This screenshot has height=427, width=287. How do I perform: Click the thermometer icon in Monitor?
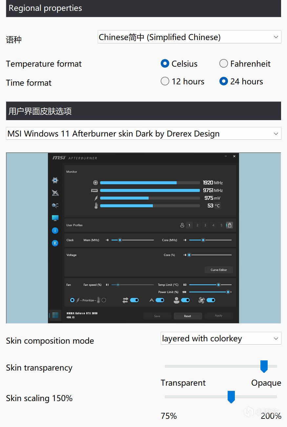point(96,206)
